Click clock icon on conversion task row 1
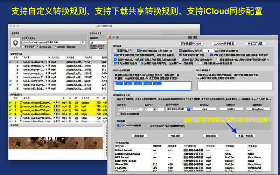This screenshot has height=175, width=280. click(21, 103)
